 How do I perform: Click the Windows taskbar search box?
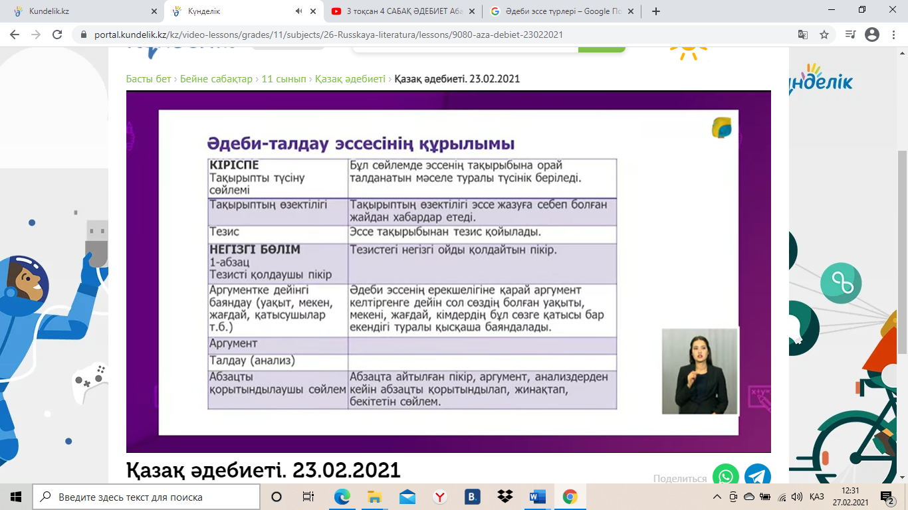(x=146, y=497)
